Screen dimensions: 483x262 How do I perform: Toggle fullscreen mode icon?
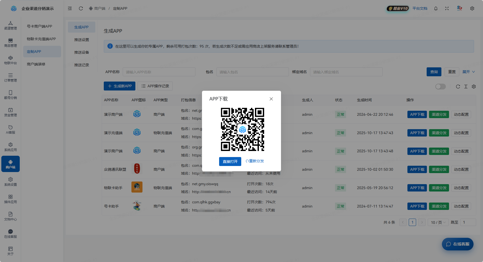coord(447,8)
